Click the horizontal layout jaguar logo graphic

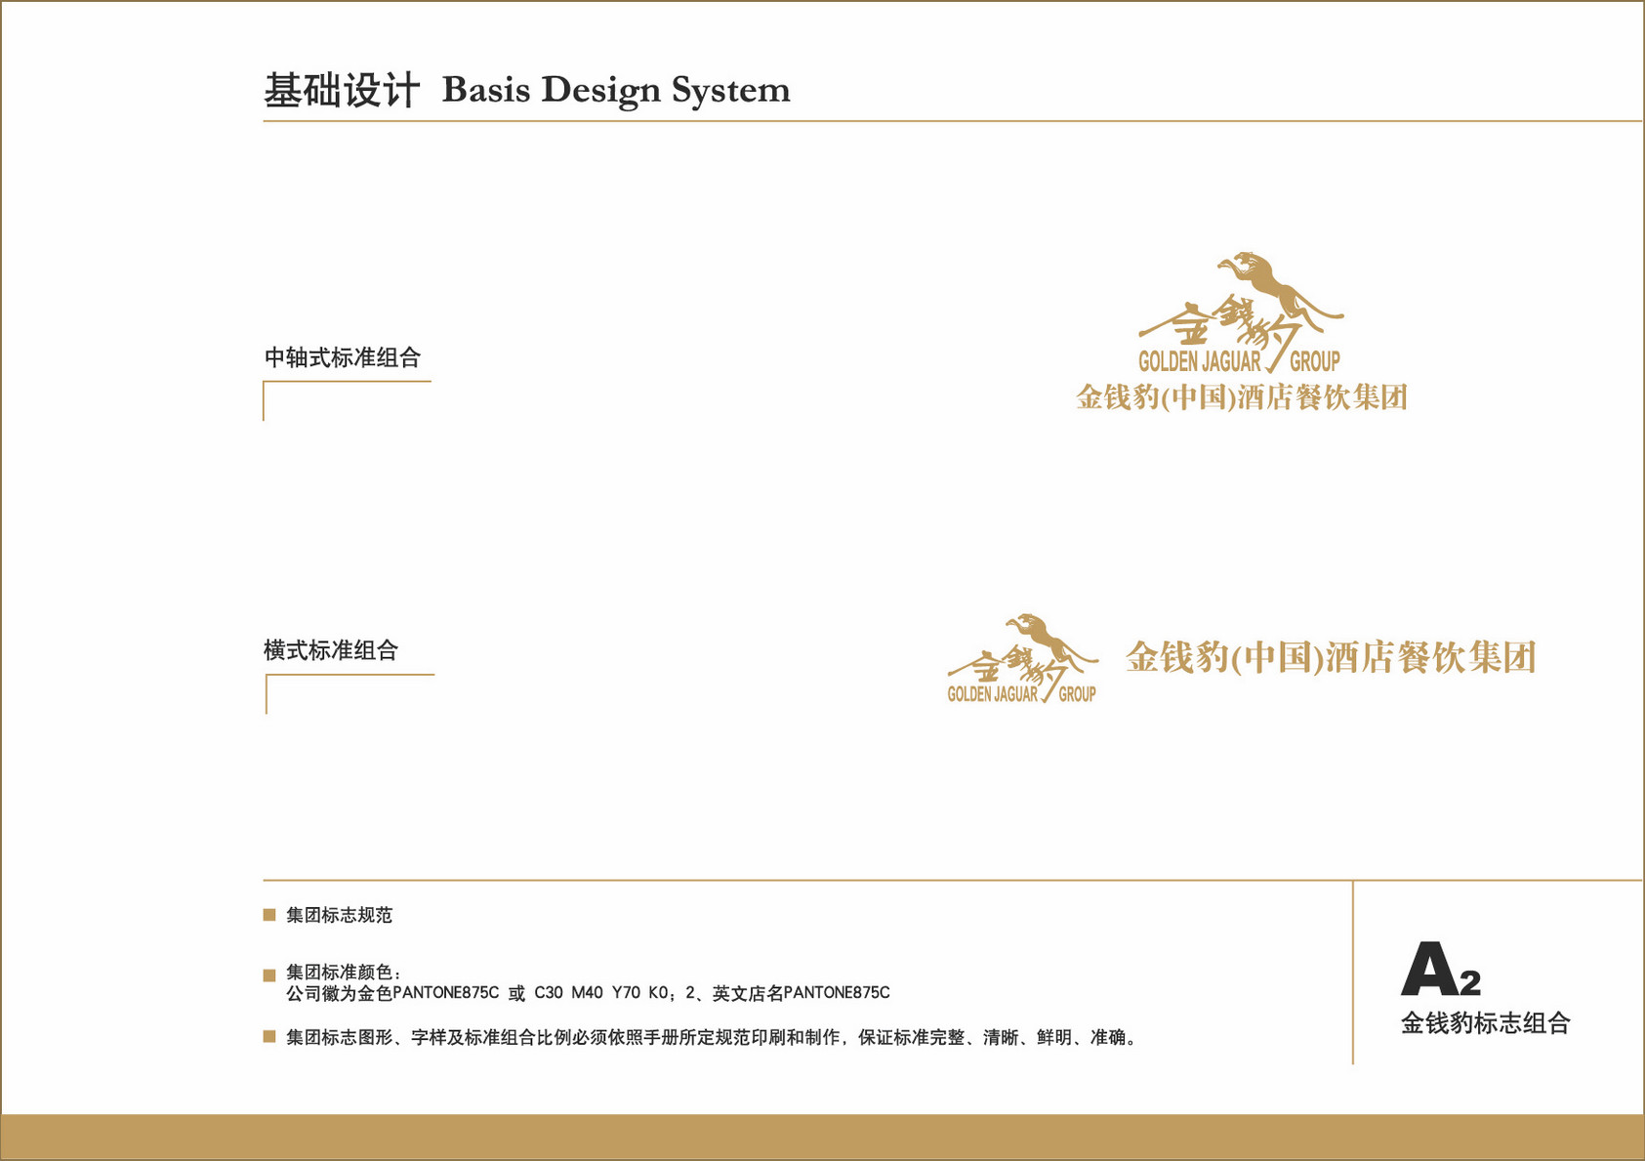(x=1022, y=658)
